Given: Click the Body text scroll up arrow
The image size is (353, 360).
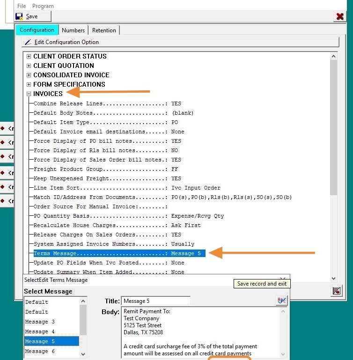Looking at the screenshot, I should pyautogui.click(x=283, y=312).
